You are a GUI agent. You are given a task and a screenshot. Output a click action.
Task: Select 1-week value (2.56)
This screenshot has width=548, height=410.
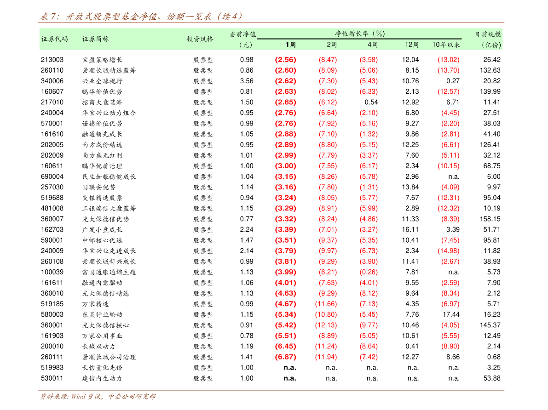286,60
